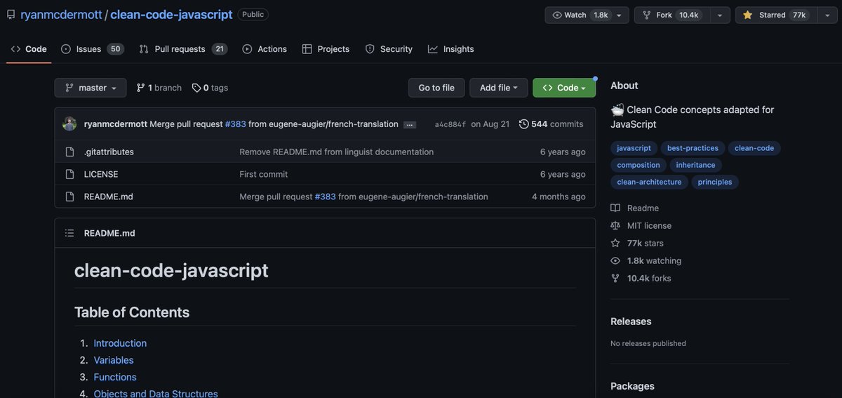Click the 'No releases published' text
Image resolution: width=842 pixels, height=398 pixels.
click(648, 343)
